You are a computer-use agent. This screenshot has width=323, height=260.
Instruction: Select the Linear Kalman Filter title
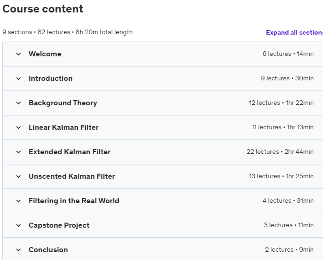coord(64,127)
